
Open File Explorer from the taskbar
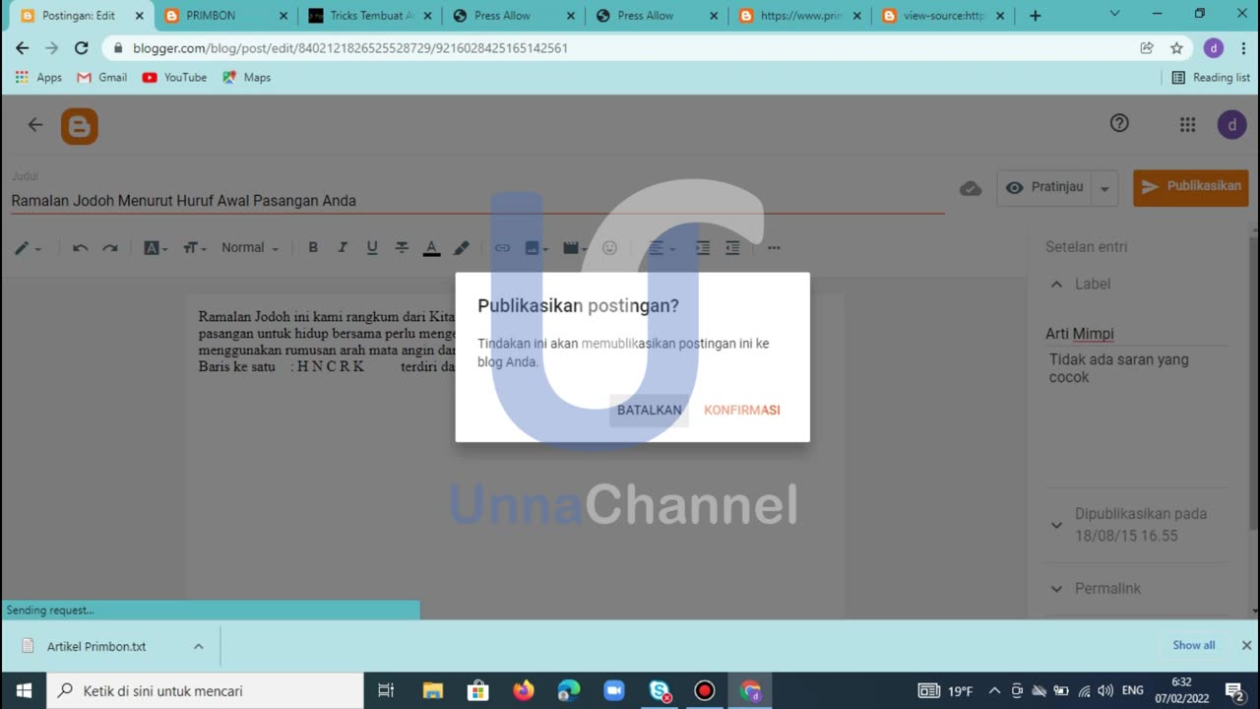point(433,691)
